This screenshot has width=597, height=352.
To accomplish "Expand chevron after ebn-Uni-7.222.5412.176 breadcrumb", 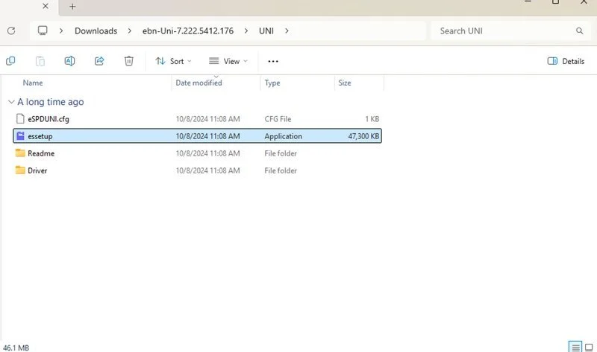I will point(246,31).
